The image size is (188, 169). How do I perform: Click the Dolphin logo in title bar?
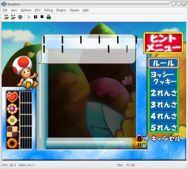tap(4, 4)
